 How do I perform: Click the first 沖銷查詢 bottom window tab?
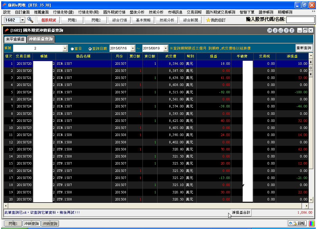coord(32,223)
